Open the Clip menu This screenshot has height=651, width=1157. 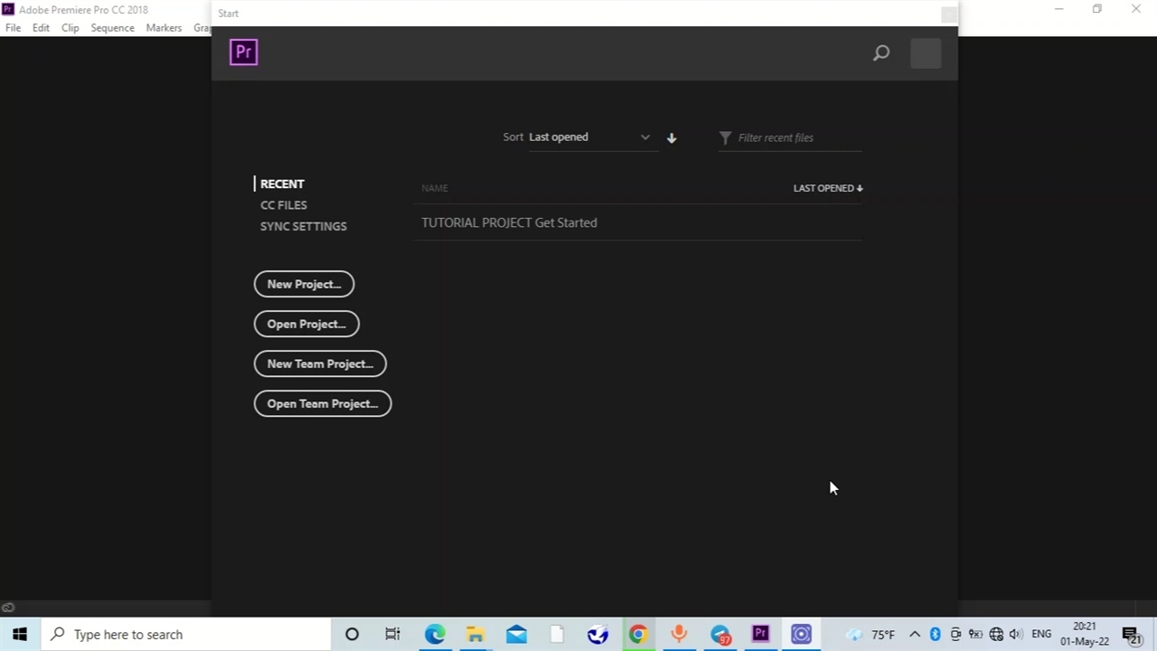click(70, 28)
